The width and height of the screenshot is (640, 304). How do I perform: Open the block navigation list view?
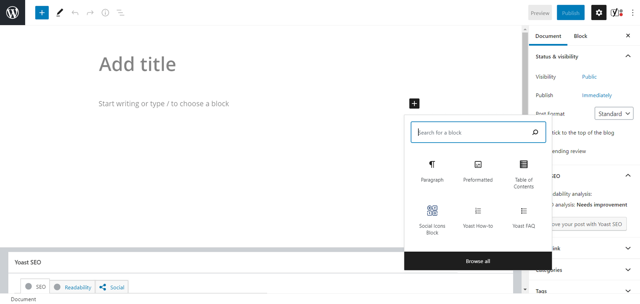(120, 13)
